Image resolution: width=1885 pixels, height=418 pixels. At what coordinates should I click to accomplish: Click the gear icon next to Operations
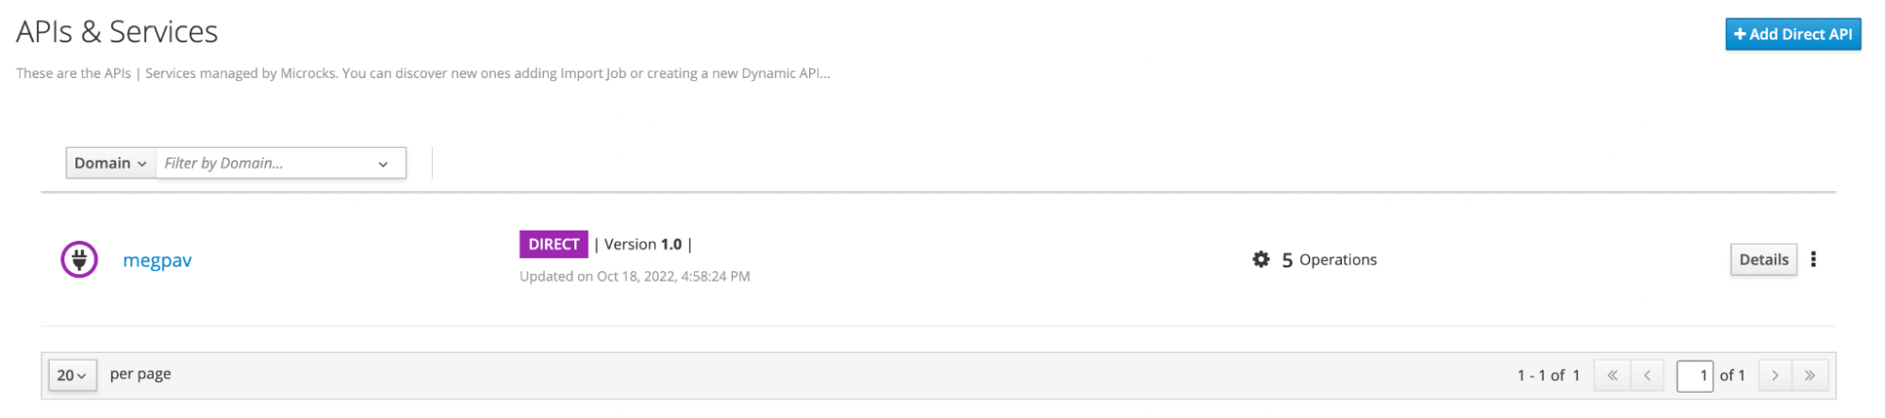pyautogui.click(x=1261, y=259)
